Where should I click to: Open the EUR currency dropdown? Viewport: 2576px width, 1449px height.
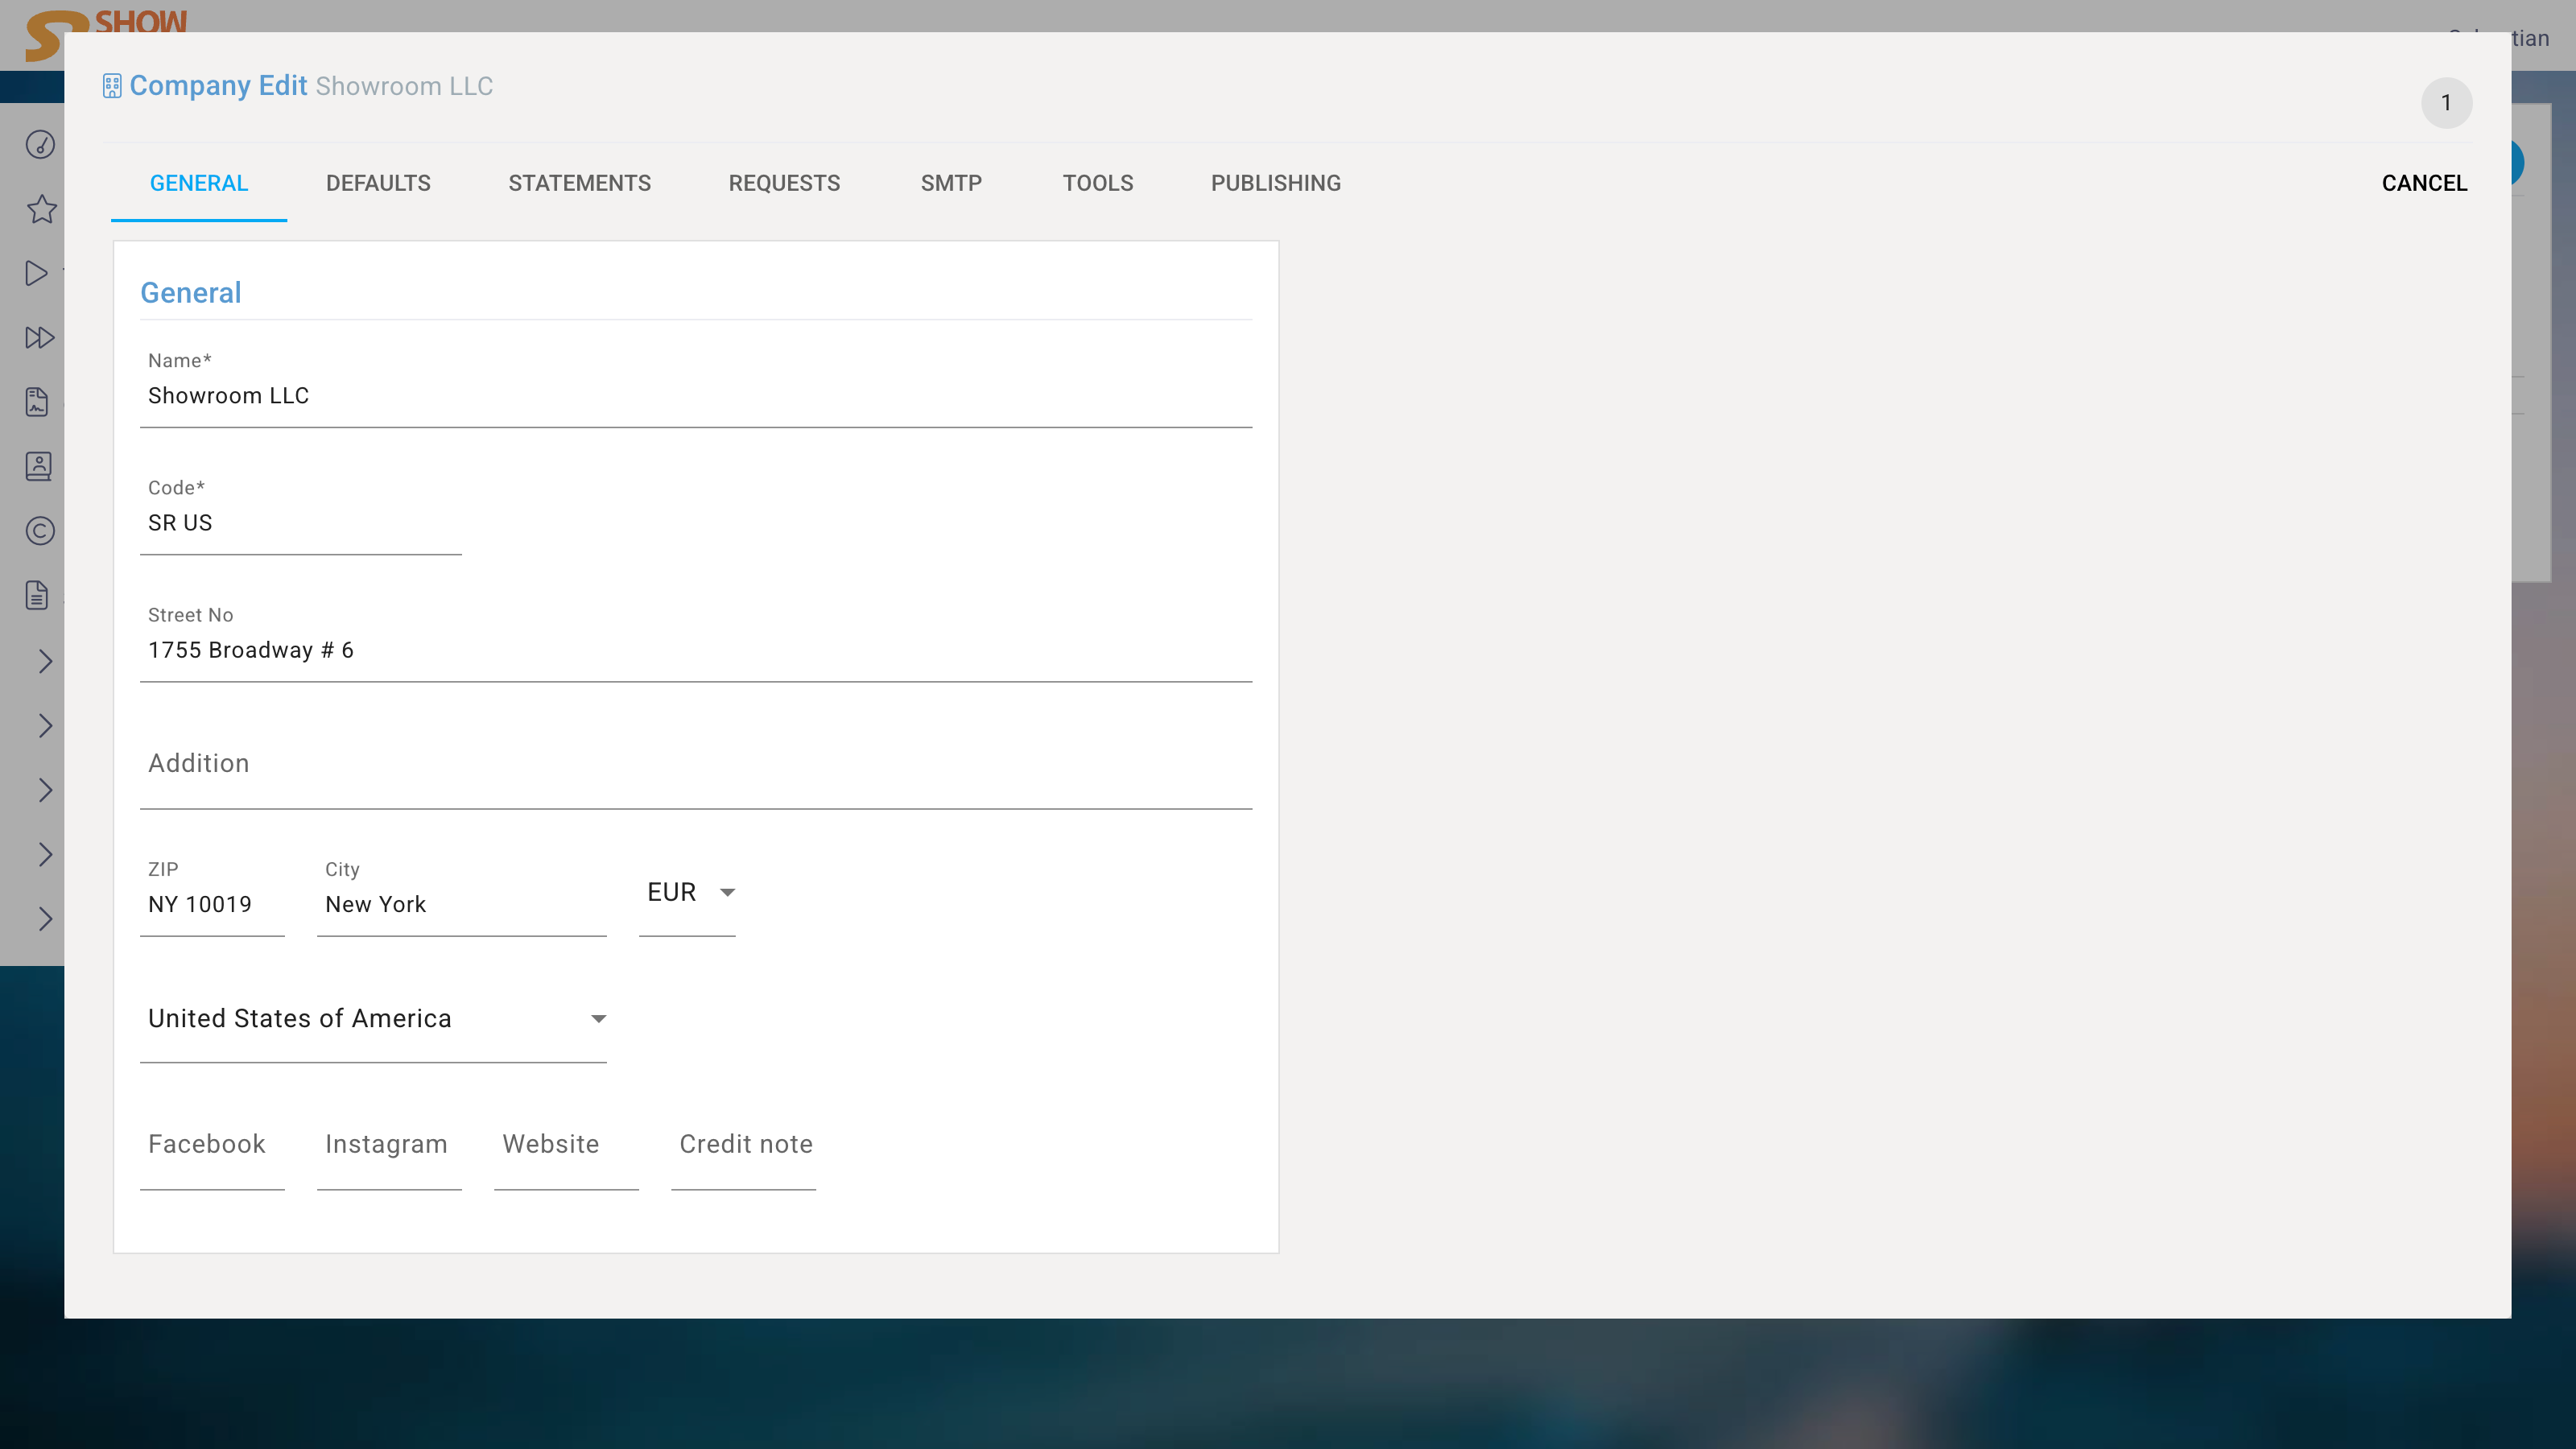click(688, 893)
